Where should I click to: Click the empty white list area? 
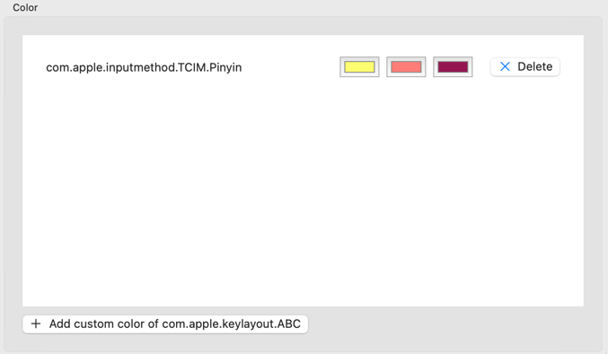pos(303,194)
